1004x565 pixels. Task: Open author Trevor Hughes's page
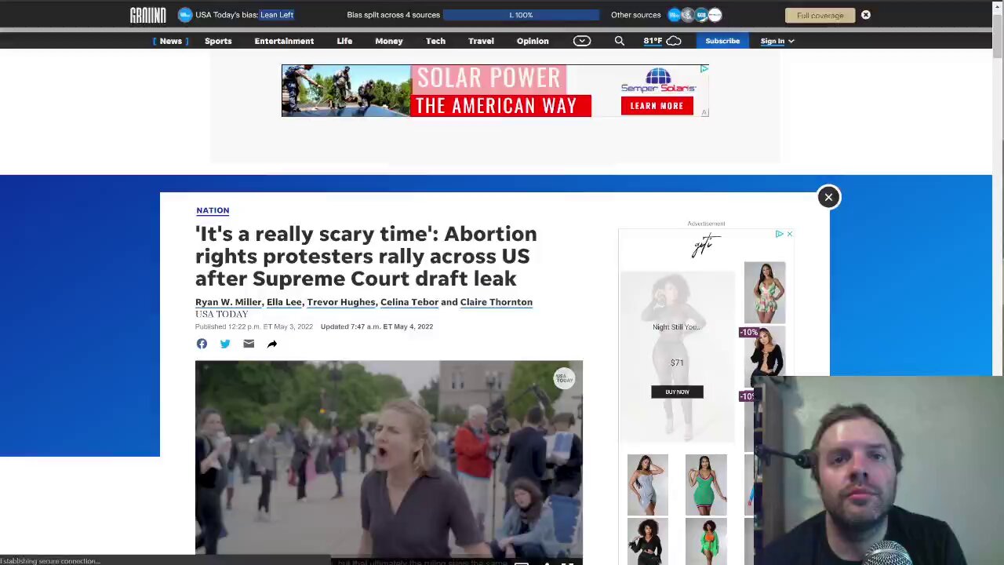[x=341, y=302]
